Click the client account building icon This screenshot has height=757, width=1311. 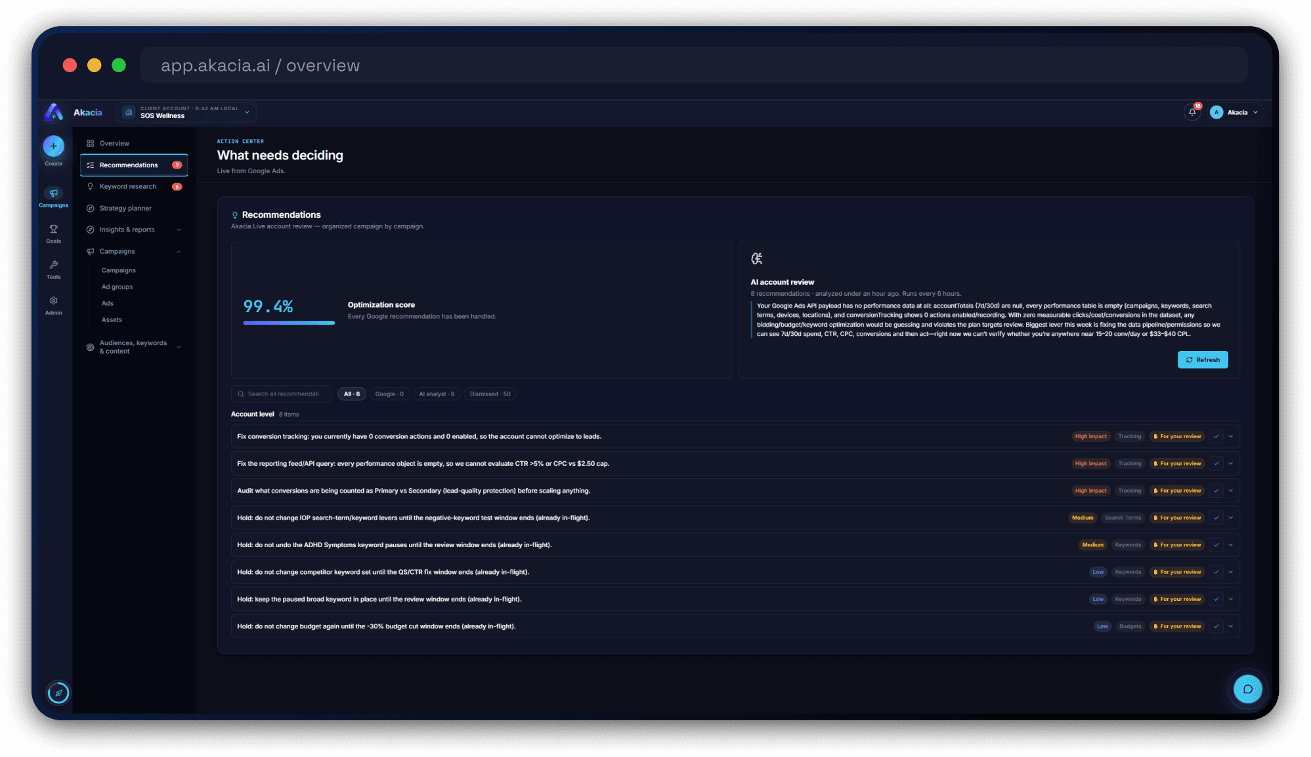click(x=129, y=112)
